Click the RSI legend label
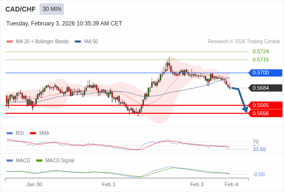284x192 pixels. (x=20, y=133)
